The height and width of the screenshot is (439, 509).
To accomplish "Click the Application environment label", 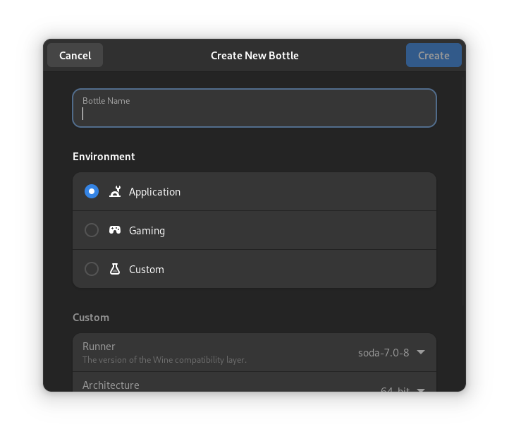I will click(154, 192).
